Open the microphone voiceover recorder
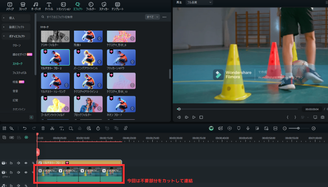 248,129
